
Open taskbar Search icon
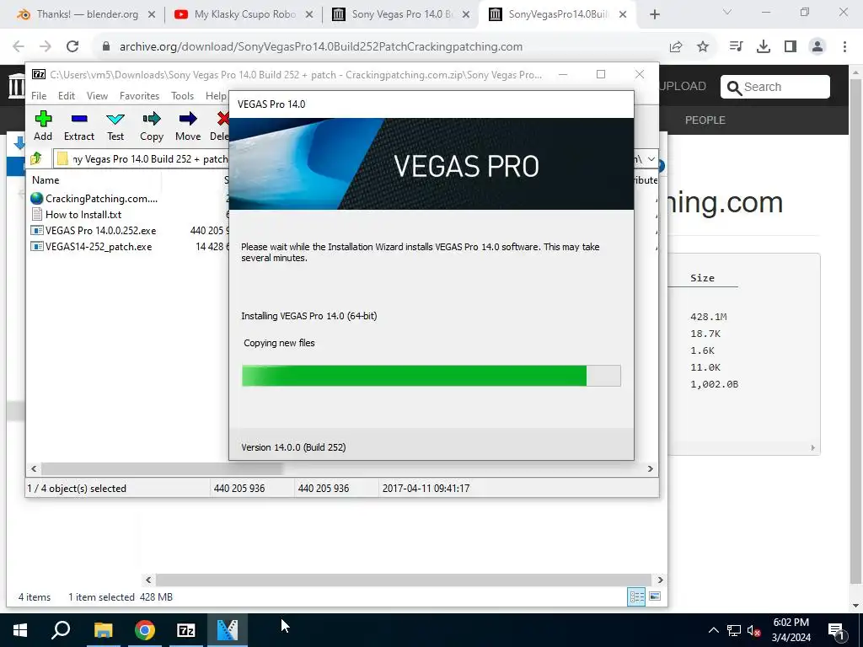pos(61,630)
